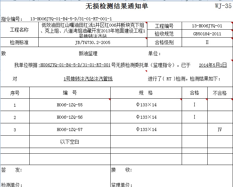Select the Φ133×14 spec cell for H006-1ZQ-57
Viewport: 233px width, 187px height.
(146, 129)
